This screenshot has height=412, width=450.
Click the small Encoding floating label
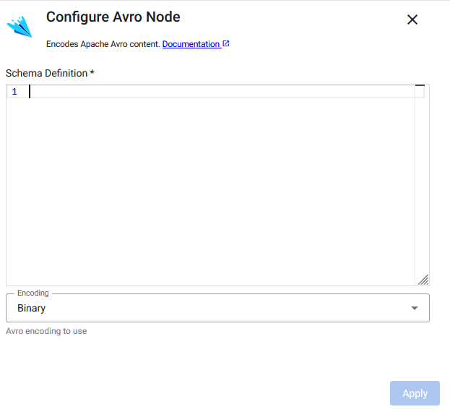click(x=33, y=293)
